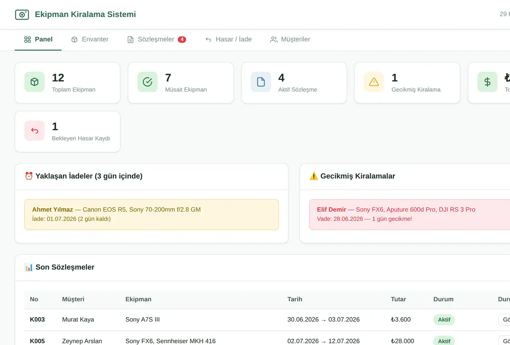Open the Envanter tab
The height and width of the screenshot is (345, 510).
point(90,39)
